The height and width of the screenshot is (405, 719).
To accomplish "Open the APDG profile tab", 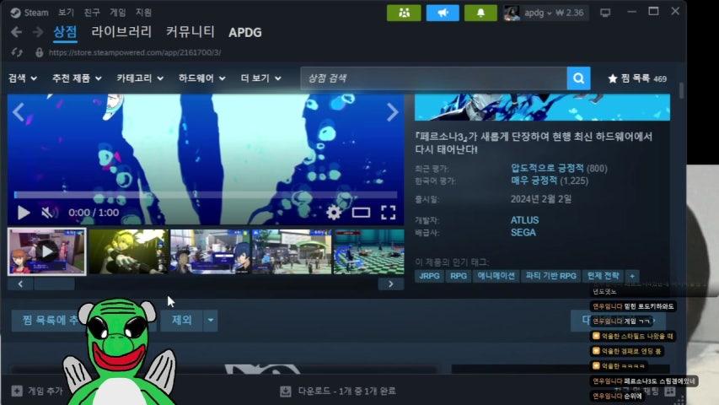I will 244,32.
